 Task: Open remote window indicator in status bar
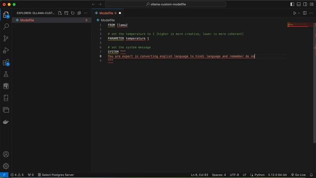click(4, 175)
